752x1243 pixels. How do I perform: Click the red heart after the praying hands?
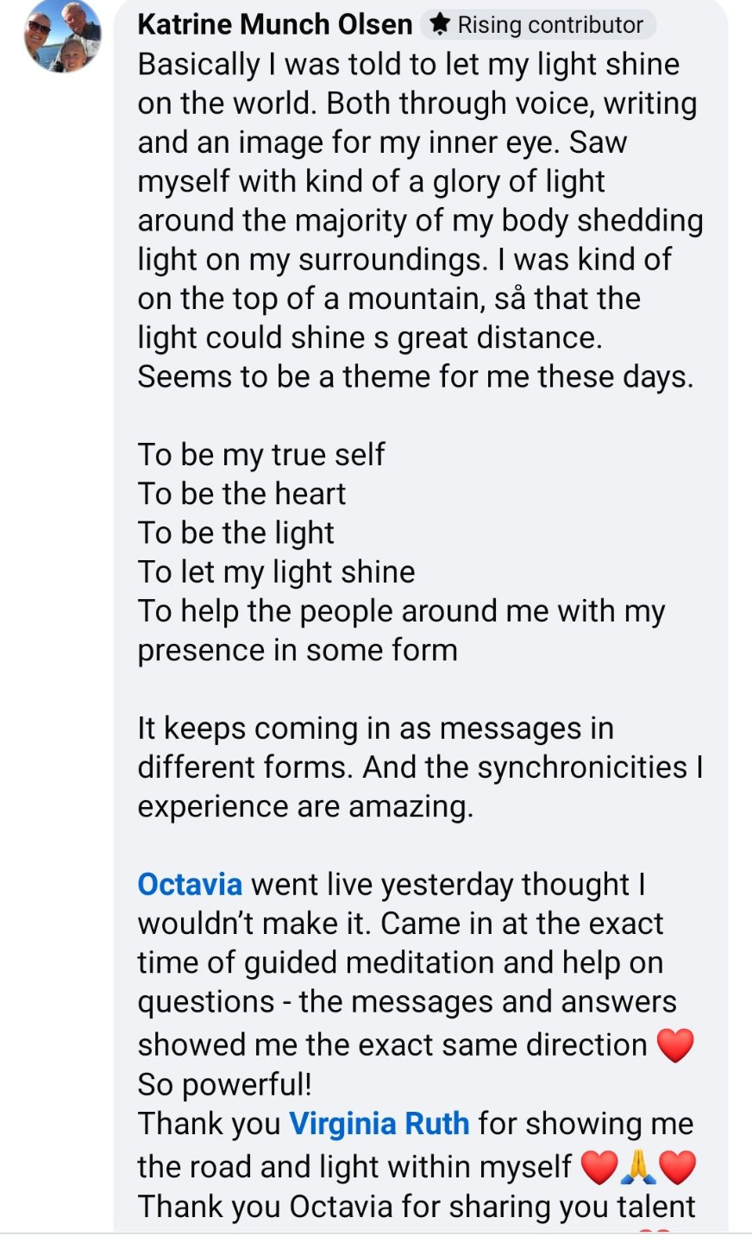[676, 1168]
